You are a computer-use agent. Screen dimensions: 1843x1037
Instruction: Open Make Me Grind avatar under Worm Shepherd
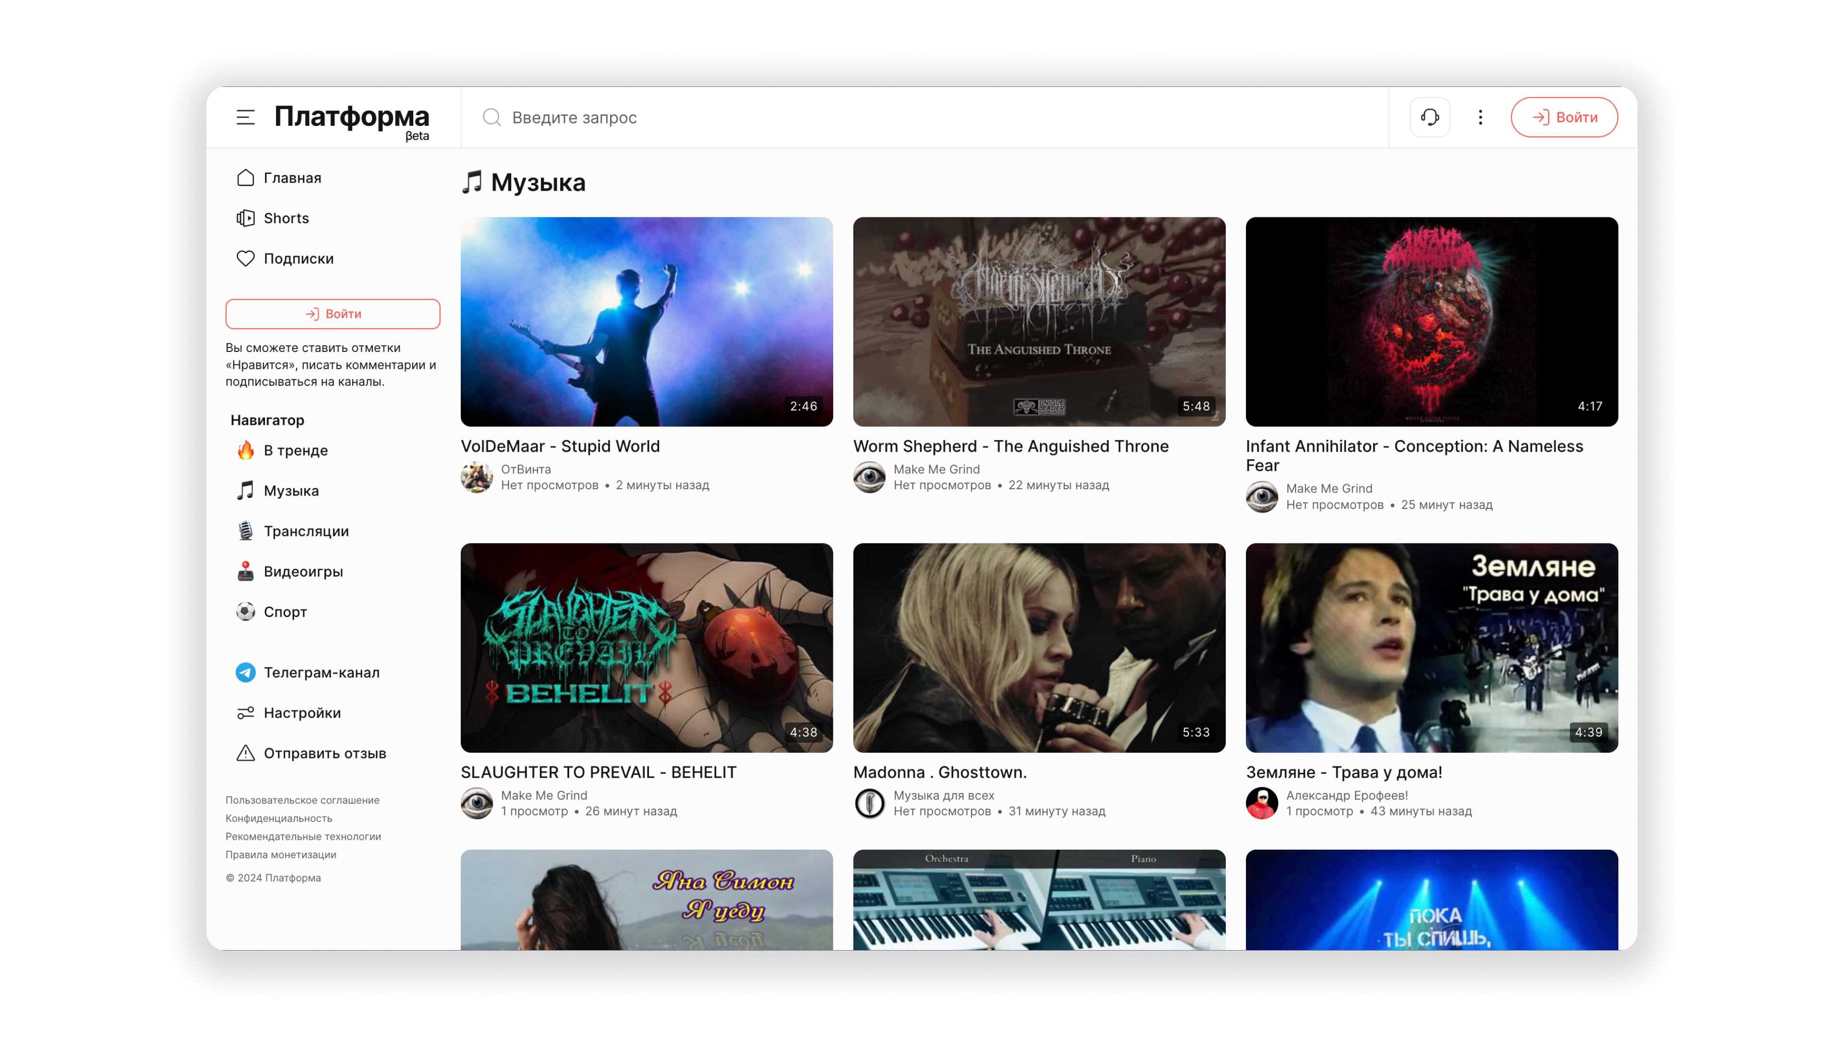(869, 477)
